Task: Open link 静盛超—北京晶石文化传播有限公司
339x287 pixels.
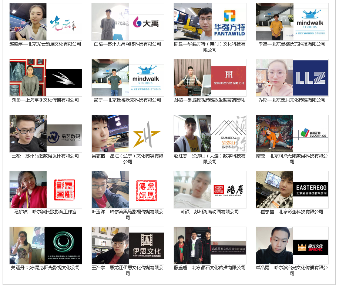Action: [x=210, y=268]
